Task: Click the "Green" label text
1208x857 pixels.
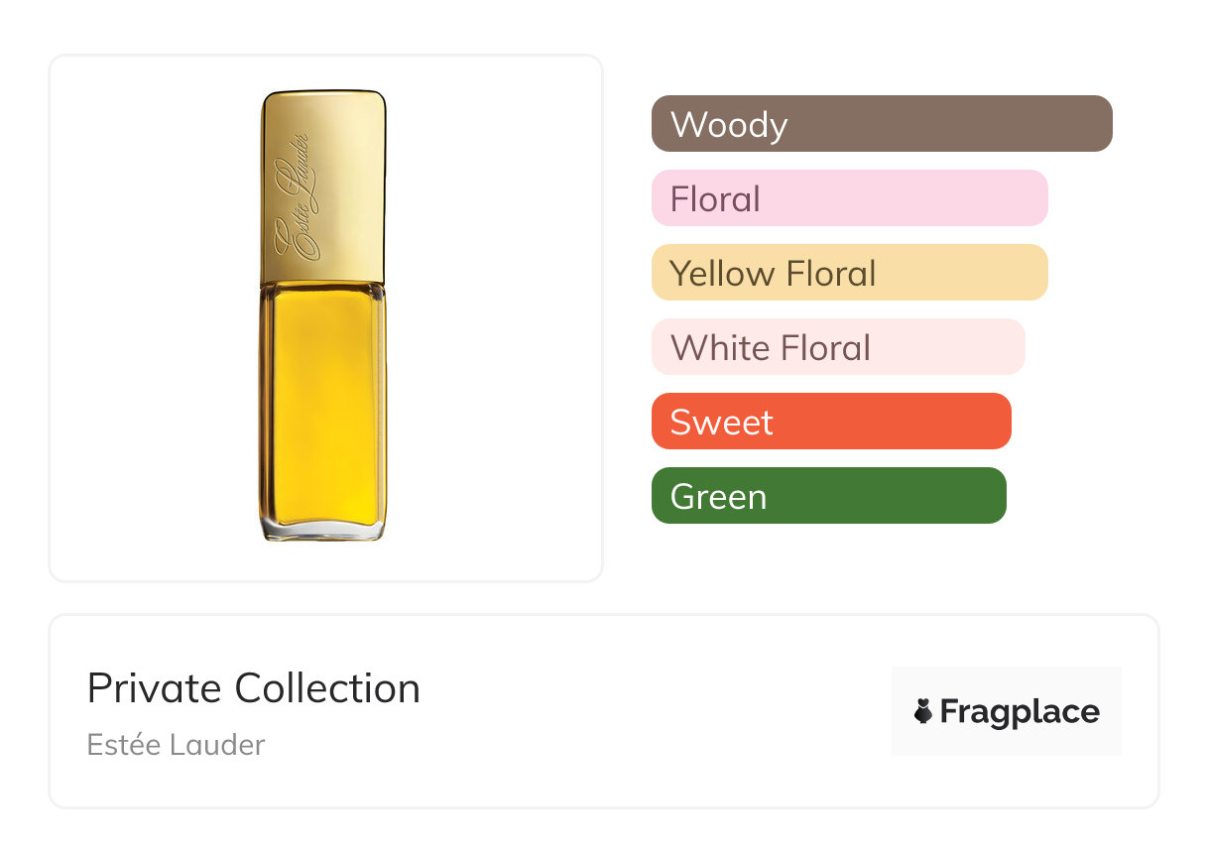Action: click(718, 496)
